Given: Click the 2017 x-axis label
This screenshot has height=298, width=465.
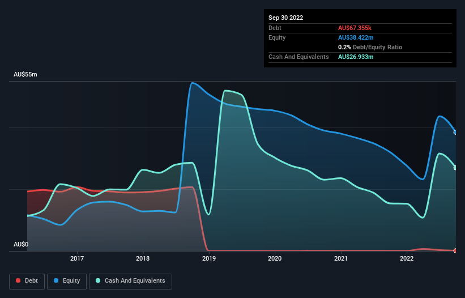Looking at the screenshot, I should pos(77,258).
